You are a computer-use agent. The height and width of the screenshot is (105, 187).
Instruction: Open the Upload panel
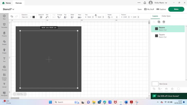4,85
